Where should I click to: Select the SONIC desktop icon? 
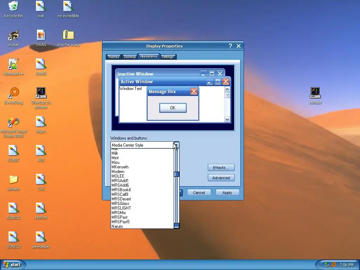[13, 153]
